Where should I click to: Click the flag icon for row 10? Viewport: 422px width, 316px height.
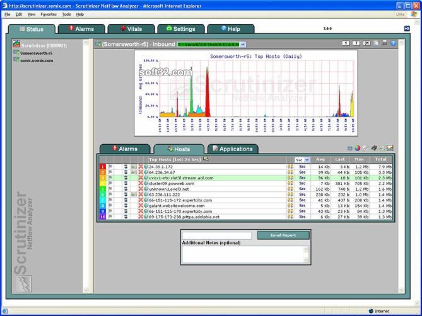click(110, 217)
